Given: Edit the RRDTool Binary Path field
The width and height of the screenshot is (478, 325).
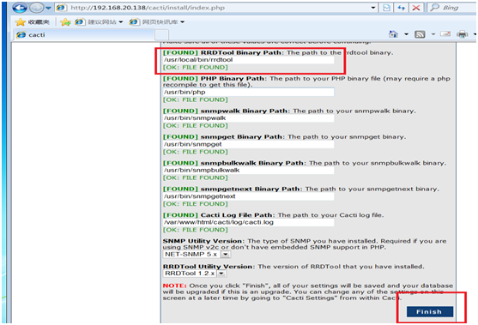Looking at the screenshot, I should pyautogui.click(x=249, y=60).
